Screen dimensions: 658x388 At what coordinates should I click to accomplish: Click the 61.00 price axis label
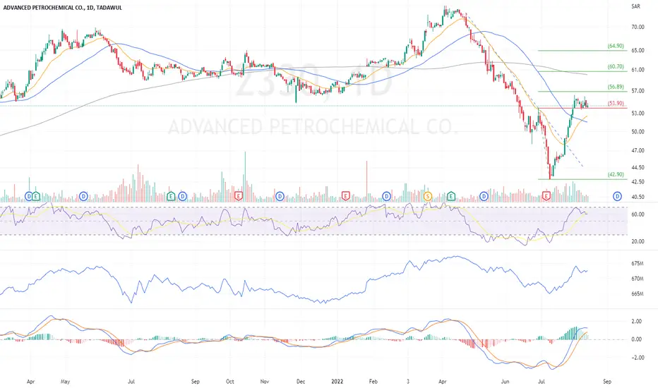pyautogui.click(x=638, y=70)
